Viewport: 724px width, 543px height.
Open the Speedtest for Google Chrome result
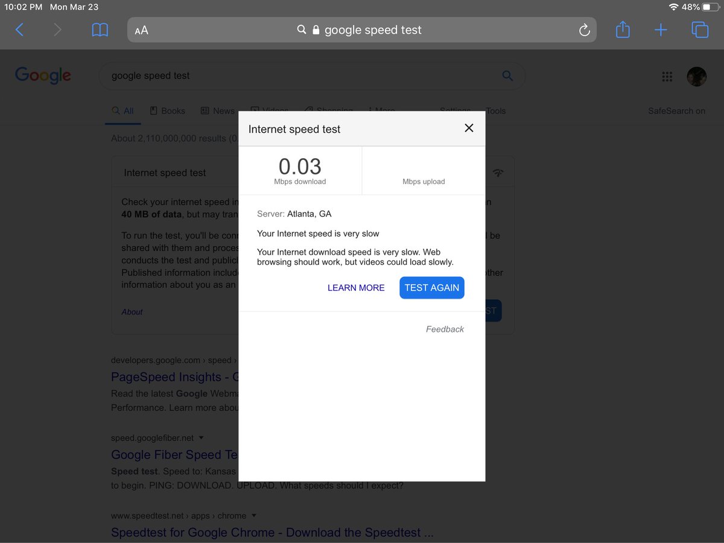pyautogui.click(x=272, y=533)
